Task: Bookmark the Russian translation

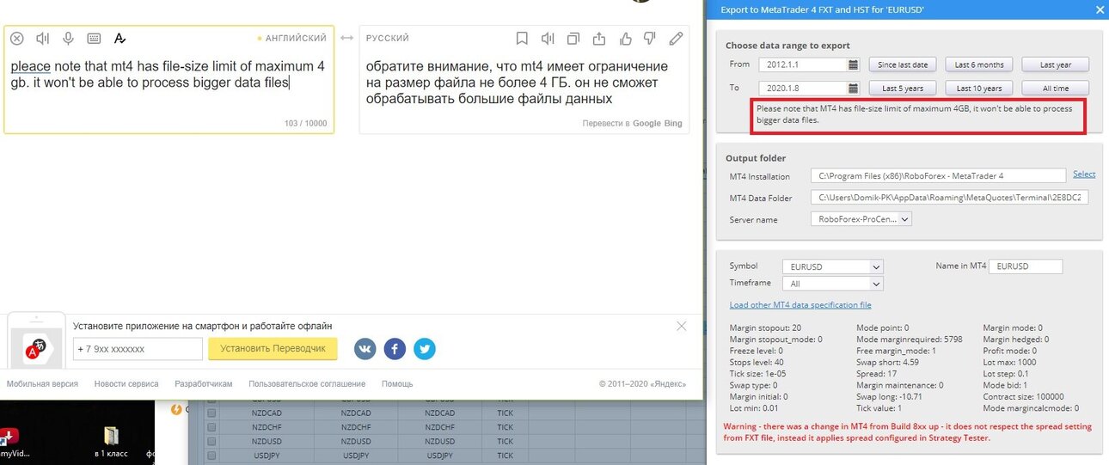Action: click(522, 39)
